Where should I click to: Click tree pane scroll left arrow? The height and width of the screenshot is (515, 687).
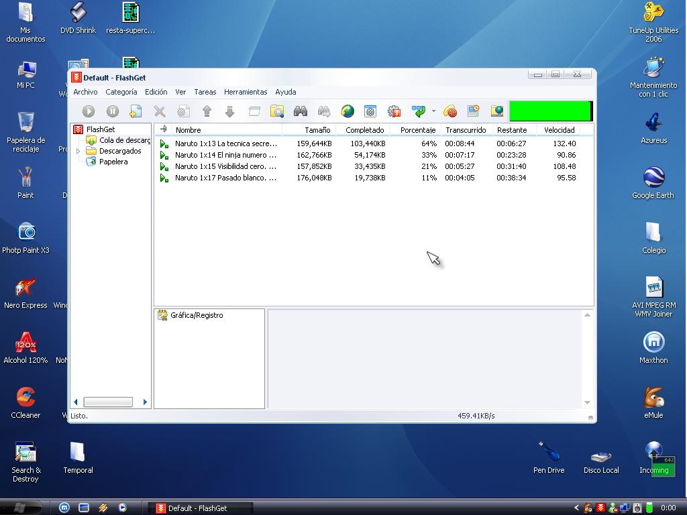[x=76, y=402]
